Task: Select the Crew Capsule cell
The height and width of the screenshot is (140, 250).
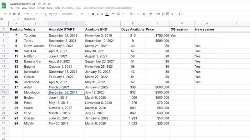Action: point(36,46)
